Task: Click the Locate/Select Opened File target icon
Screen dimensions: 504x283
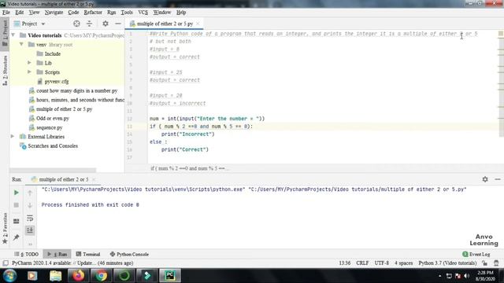Action: point(76,24)
